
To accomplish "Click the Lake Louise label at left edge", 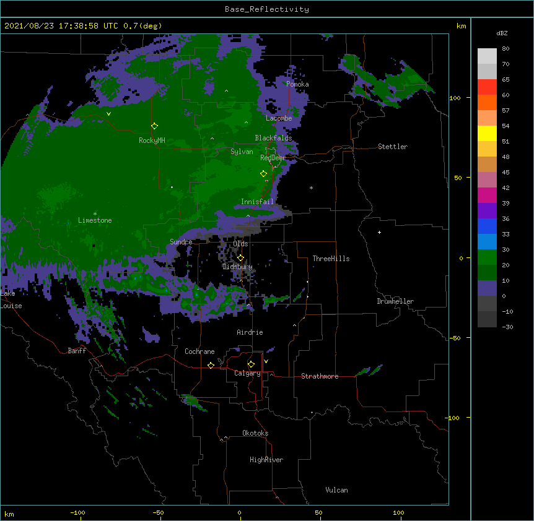I will click(11, 299).
